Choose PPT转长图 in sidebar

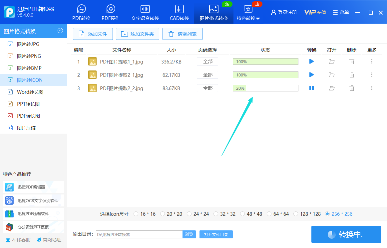[34, 104]
